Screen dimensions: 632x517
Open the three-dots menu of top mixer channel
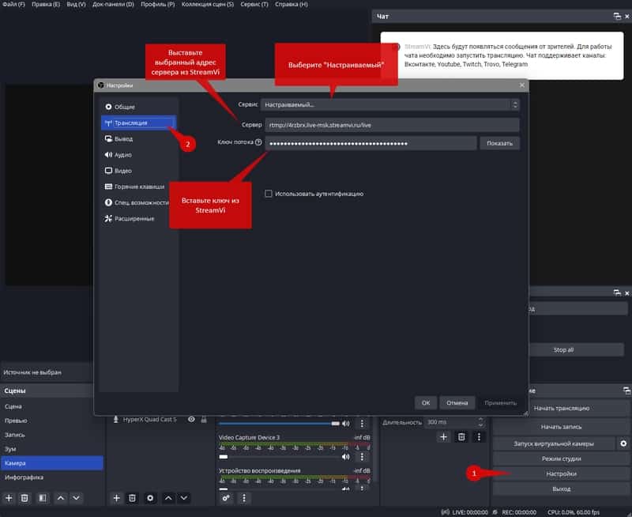pos(362,424)
